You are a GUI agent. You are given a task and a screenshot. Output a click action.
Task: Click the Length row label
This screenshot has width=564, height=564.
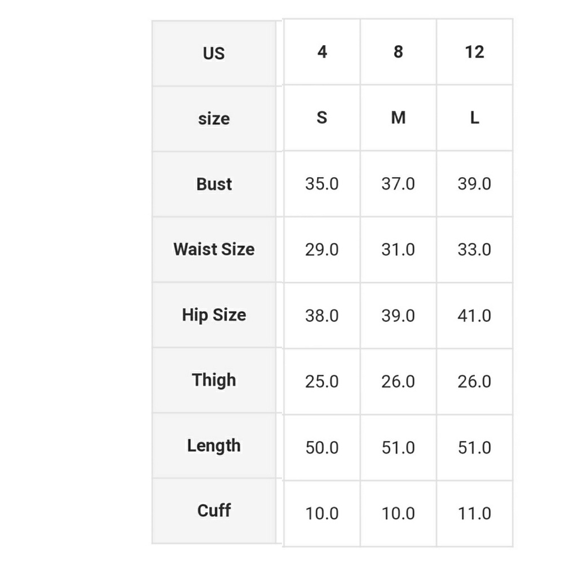(214, 446)
